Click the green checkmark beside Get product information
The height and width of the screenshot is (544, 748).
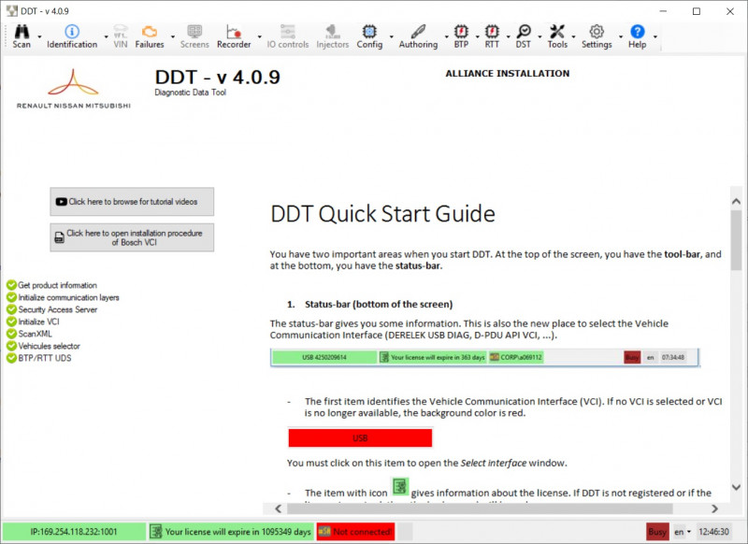11,285
